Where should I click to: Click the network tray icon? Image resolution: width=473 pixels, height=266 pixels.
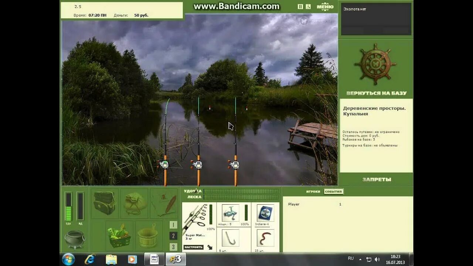point(369,259)
